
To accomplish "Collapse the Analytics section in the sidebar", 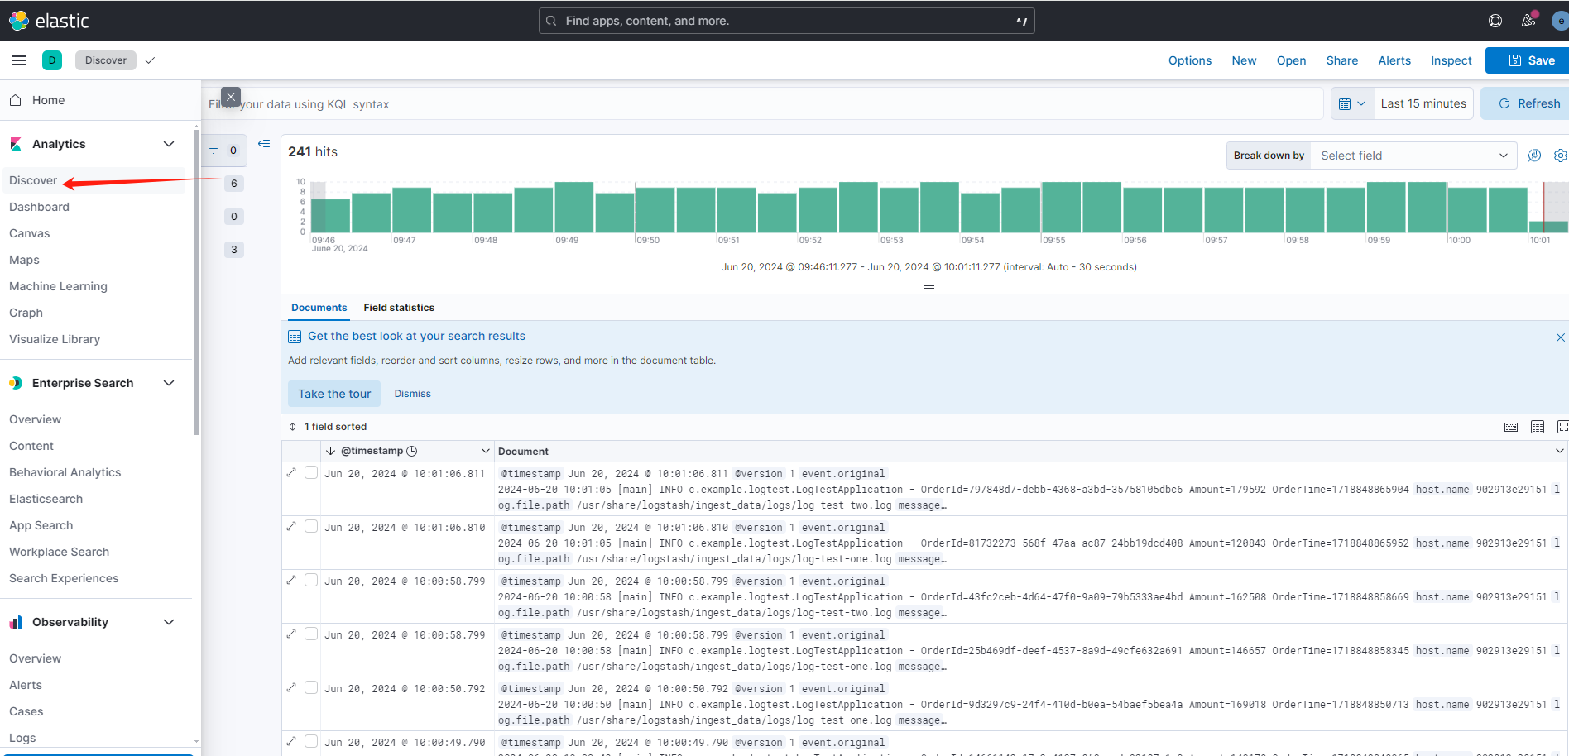I will [169, 143].
